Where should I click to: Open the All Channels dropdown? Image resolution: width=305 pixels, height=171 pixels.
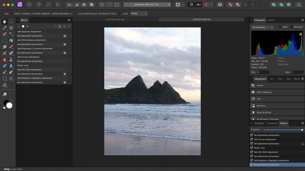click(x=262, y=27)
